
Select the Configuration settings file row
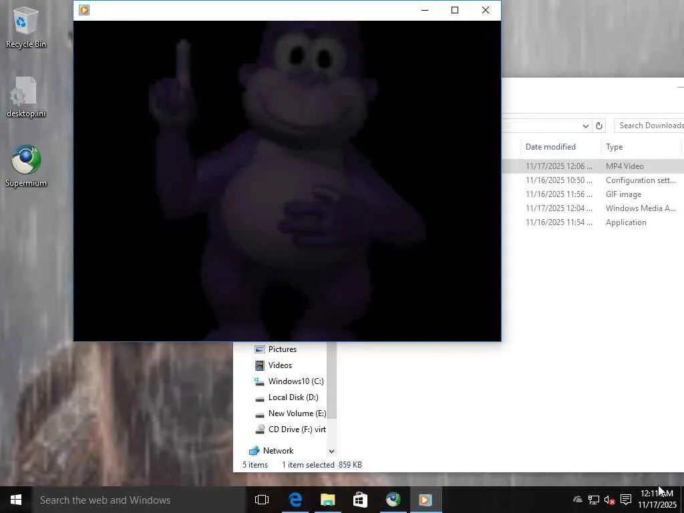pos(593,180)
